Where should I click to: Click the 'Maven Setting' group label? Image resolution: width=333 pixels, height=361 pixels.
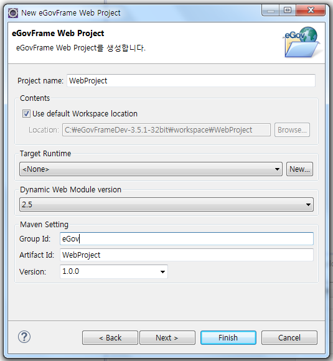point(44,225)
